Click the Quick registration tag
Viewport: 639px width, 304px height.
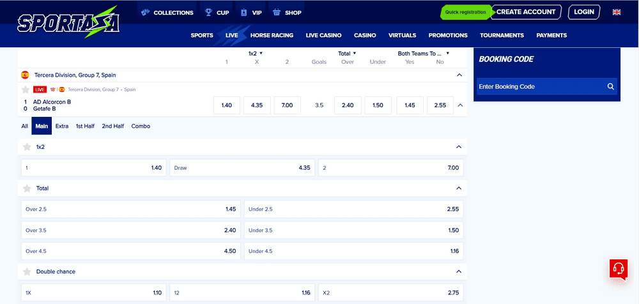coord(465,12)
